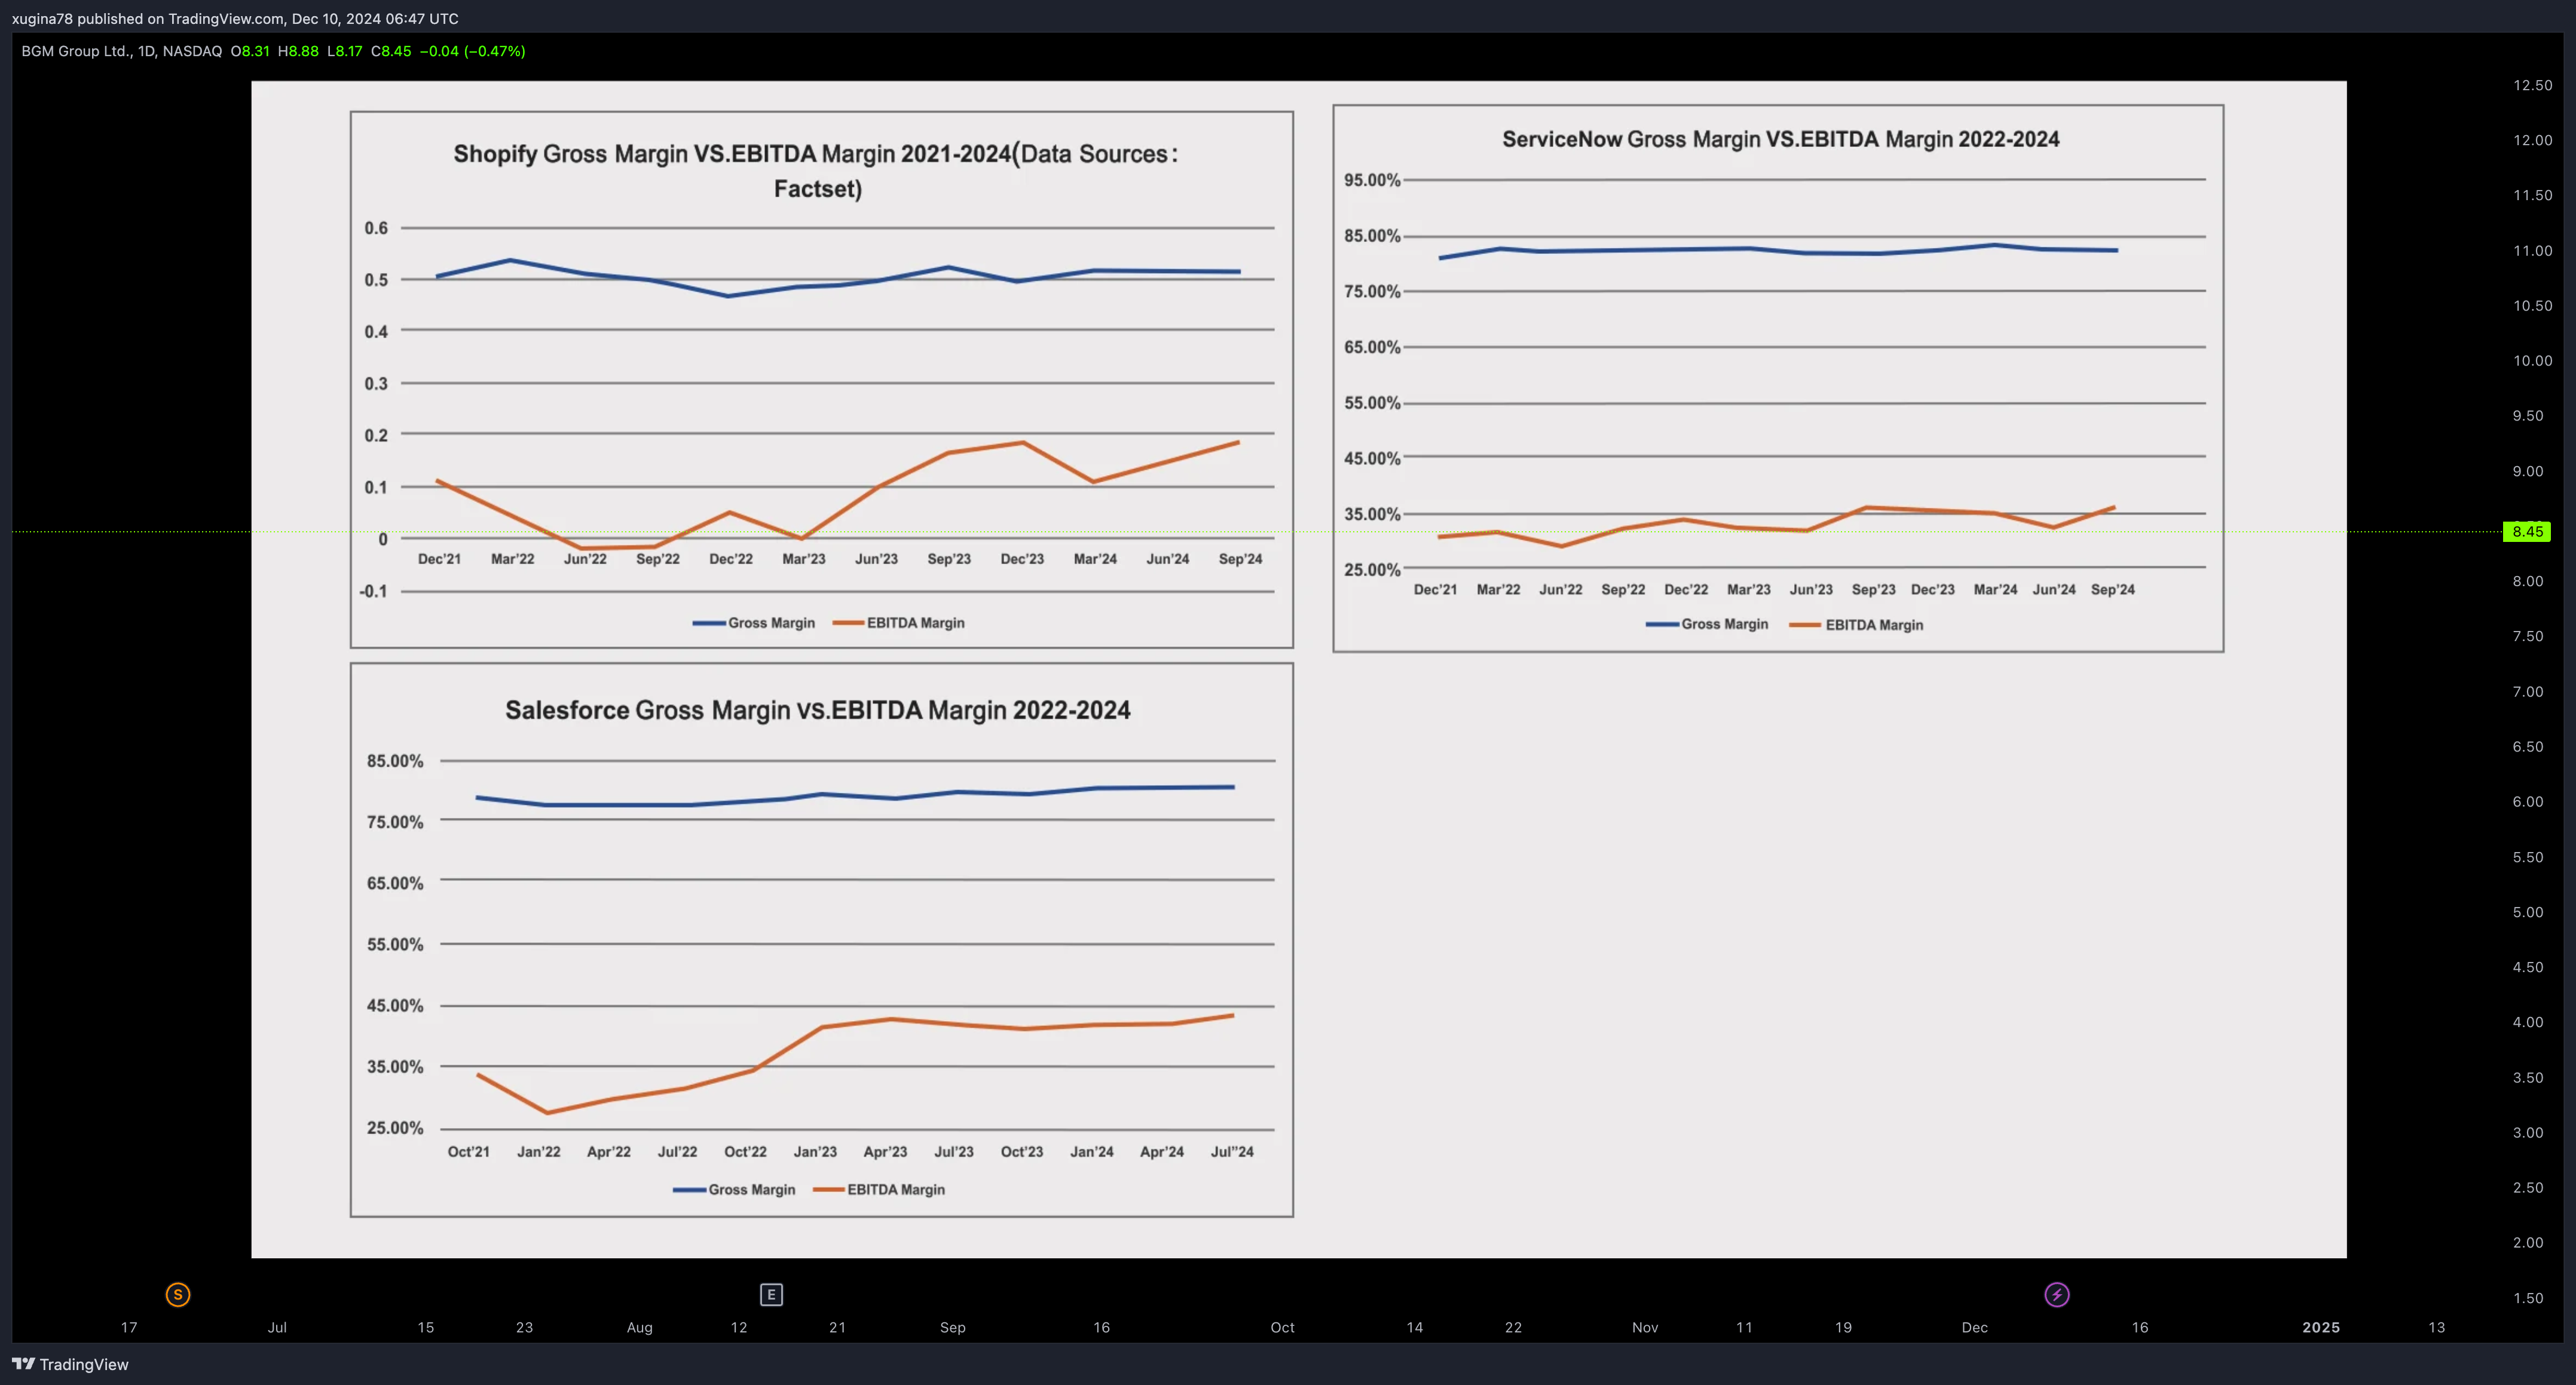The image size is (2576, 1385).
Task: Click the Oct'23 x-axis label in Salesforce chart
Action: [1022, 1152]
